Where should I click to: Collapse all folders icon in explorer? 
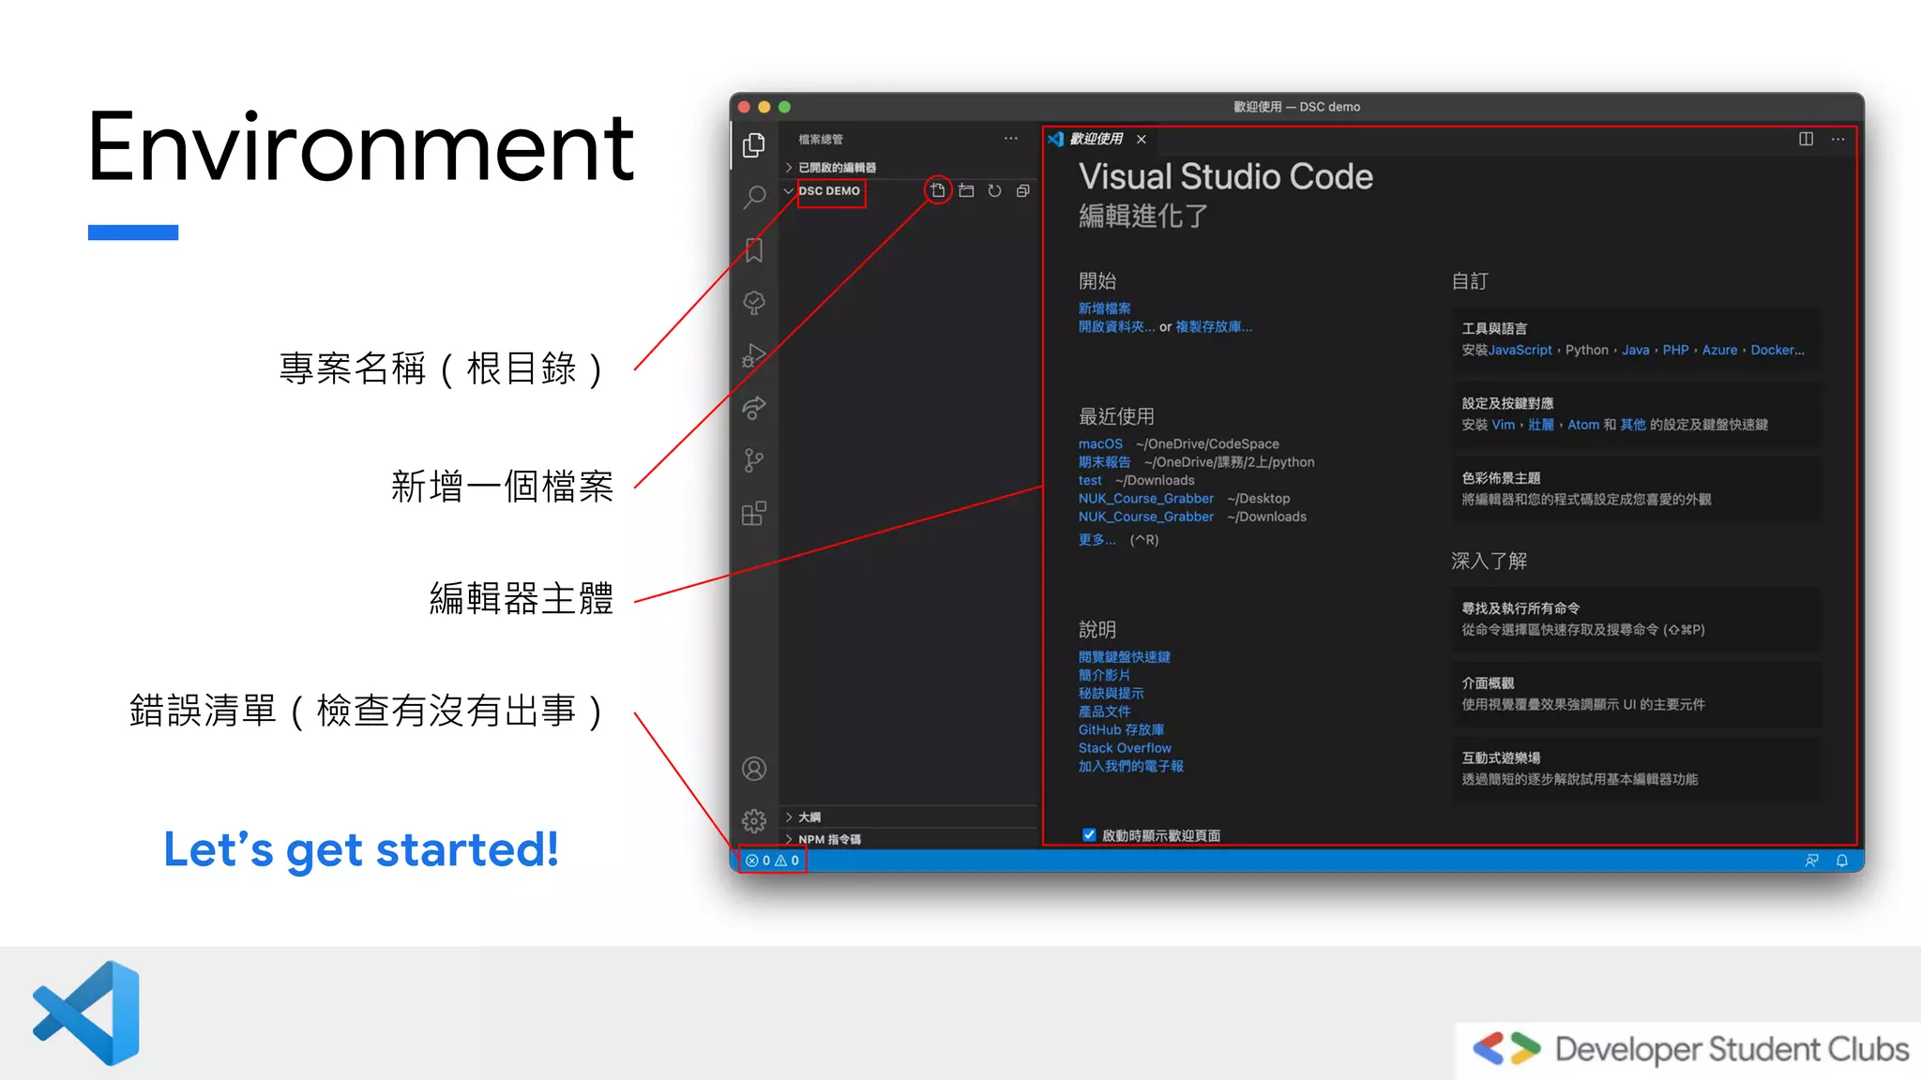1023,190
